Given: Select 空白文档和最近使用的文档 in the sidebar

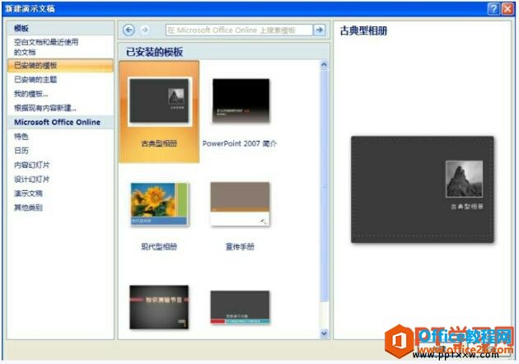Looking at the screenshot, I should click(x=46, y=47).
